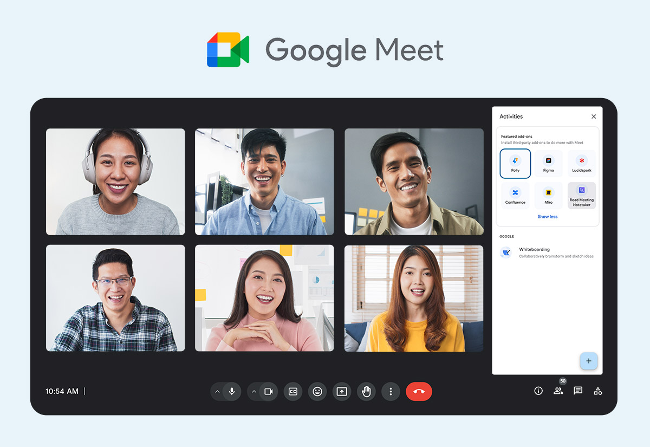Image resolution: width=650 pixels, height=447 pixels.
Task: Show the participants list
Action: pos(558,391)
